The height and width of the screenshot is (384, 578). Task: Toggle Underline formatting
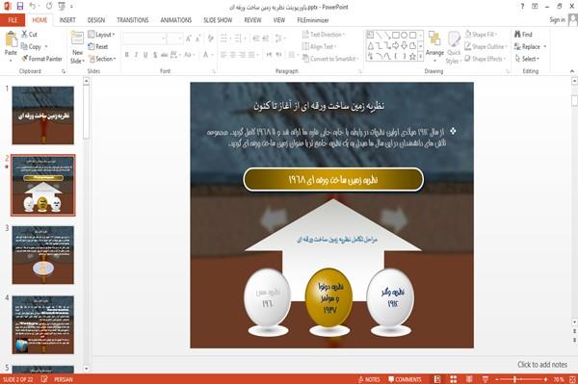click(145, 55)
